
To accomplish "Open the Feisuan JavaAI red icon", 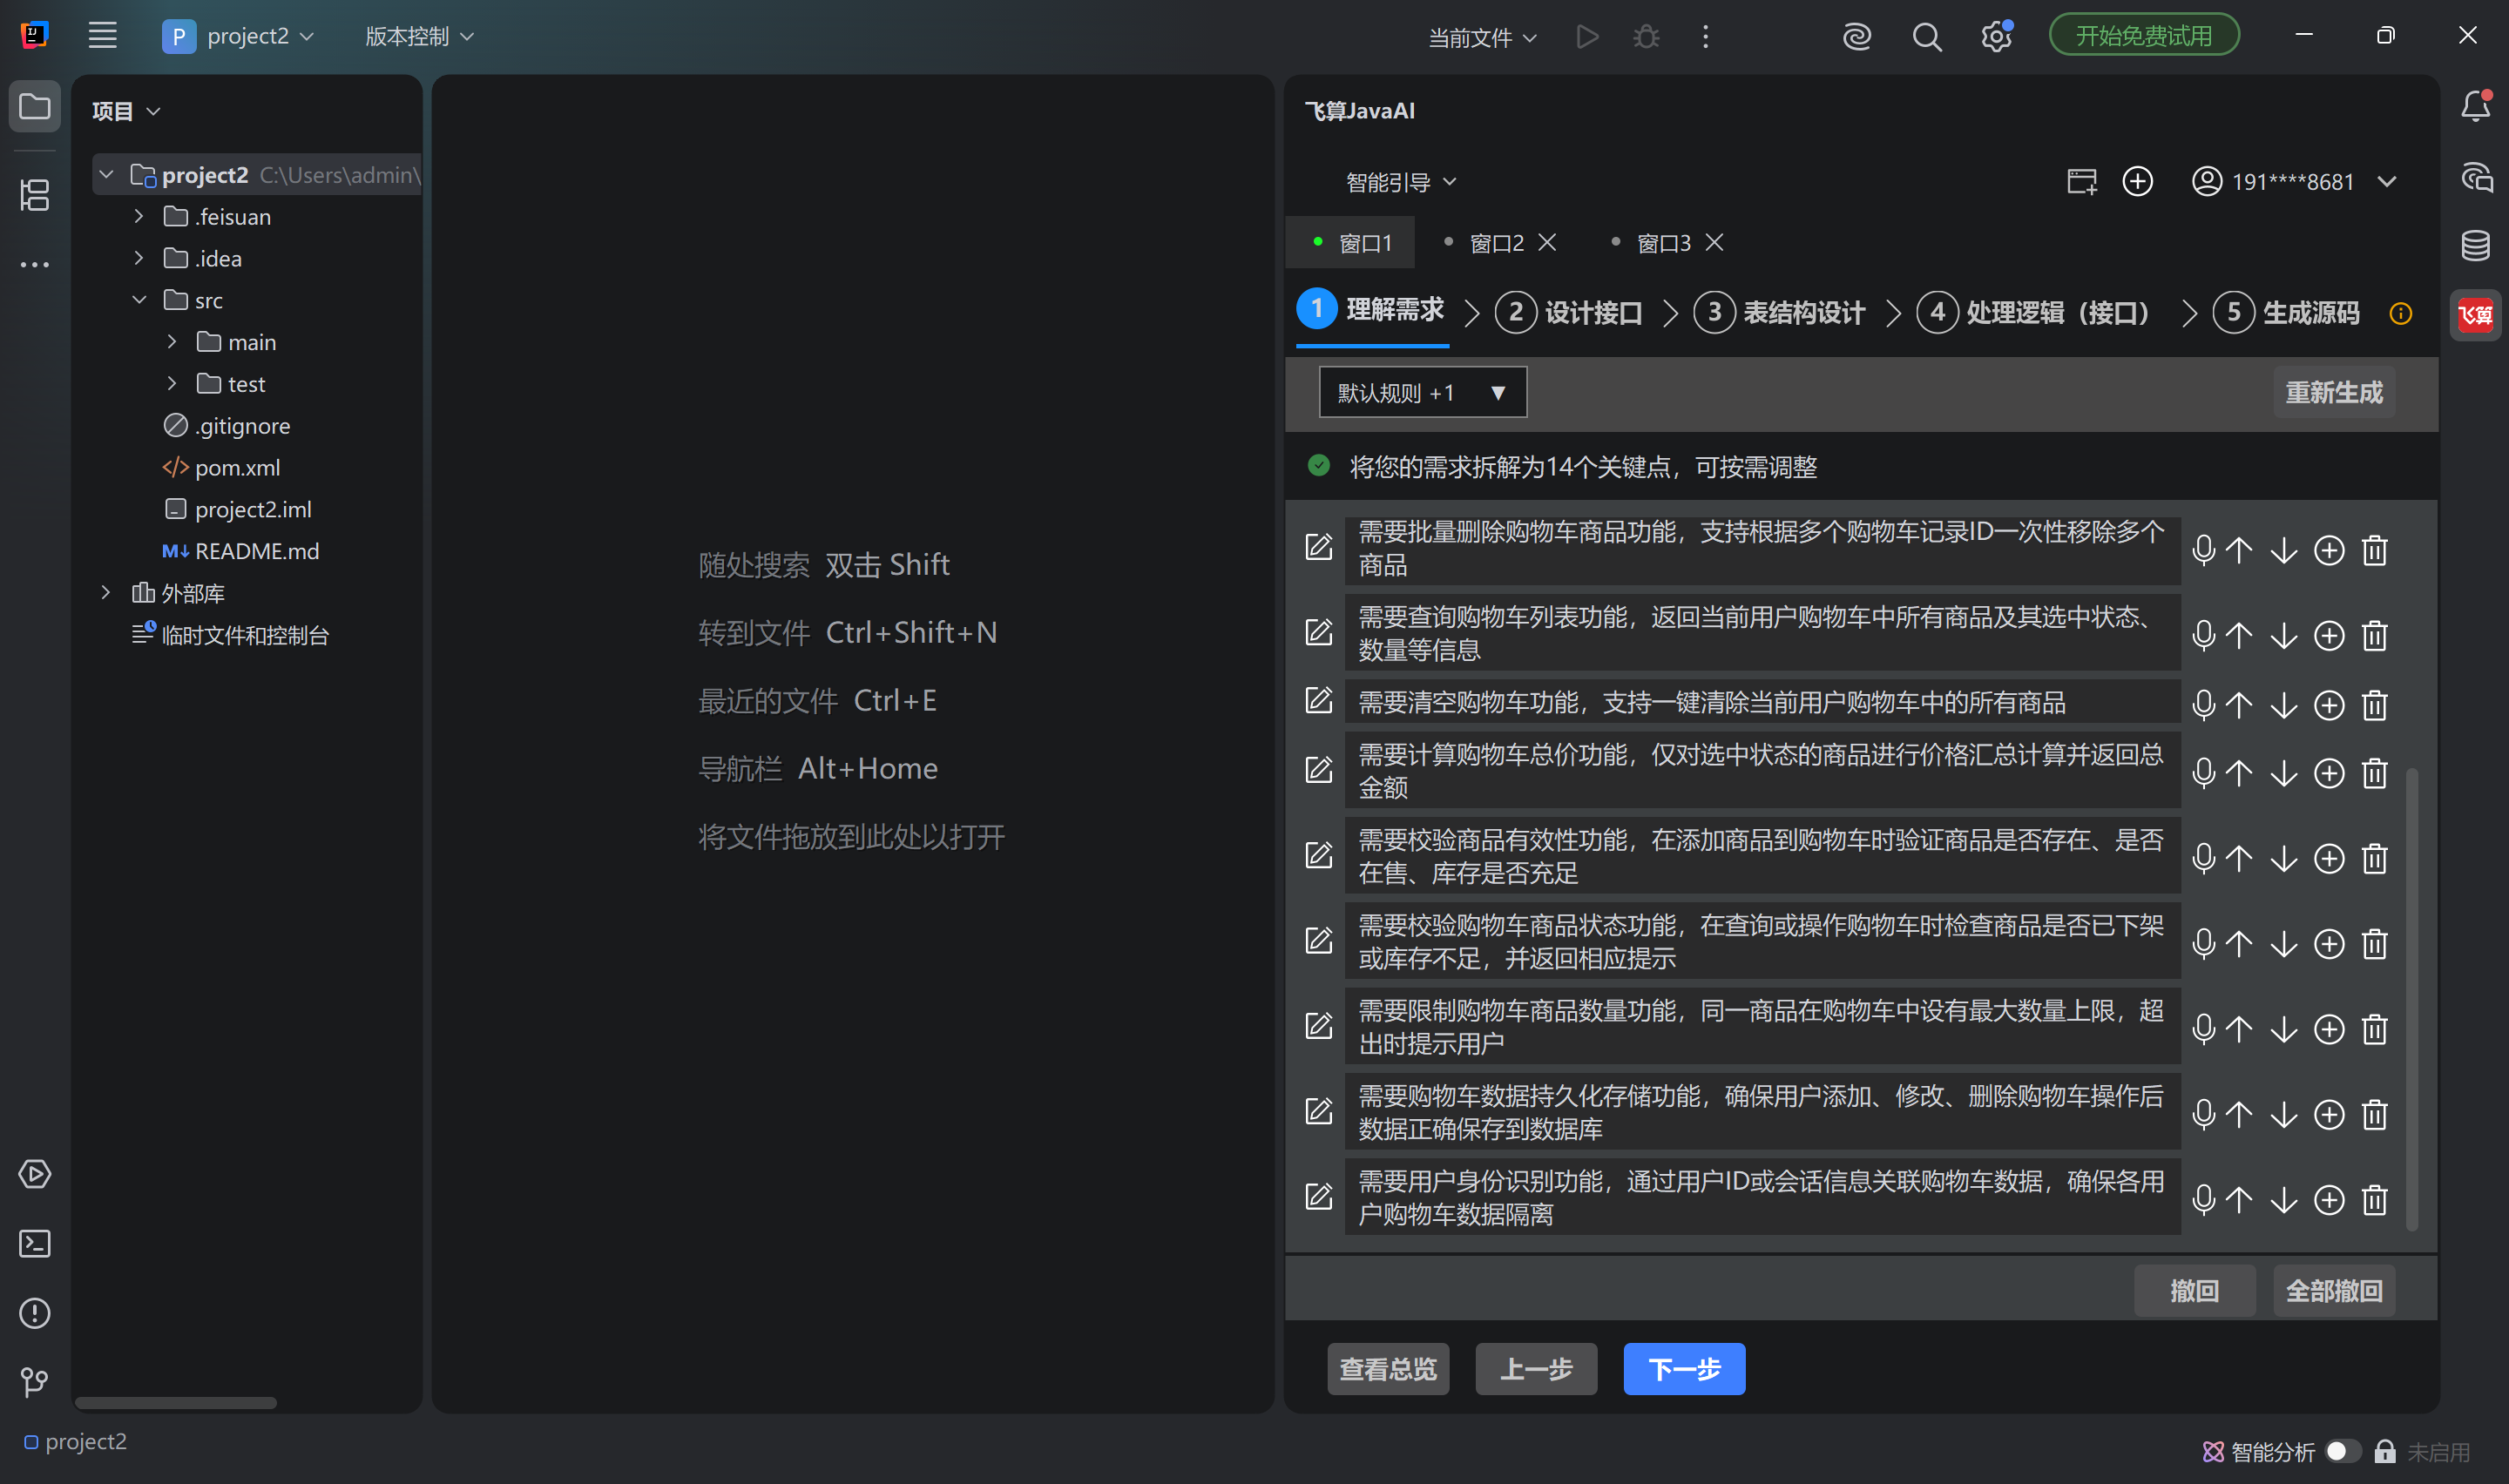I will point(2476,315).
